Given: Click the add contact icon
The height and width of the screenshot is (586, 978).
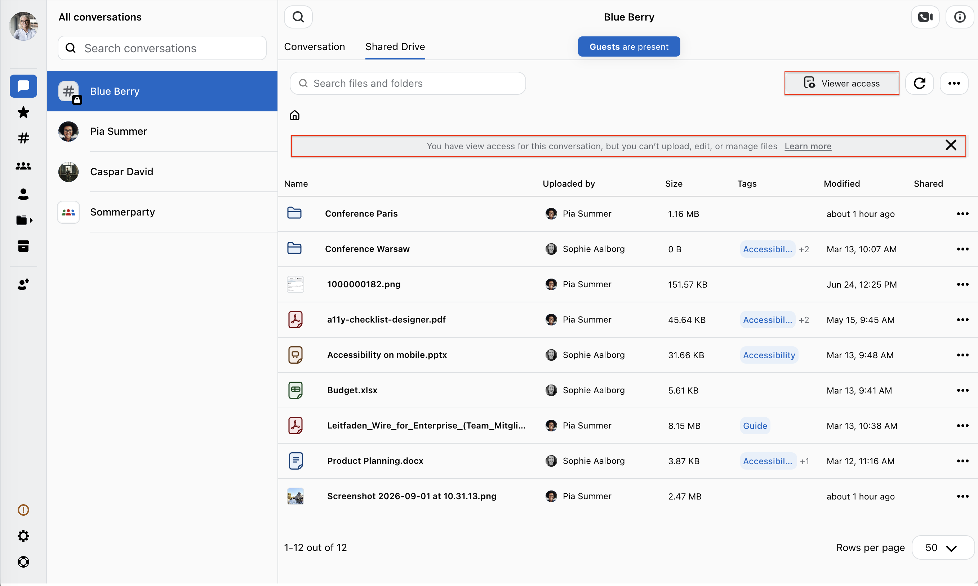Looking at the screenshot, I should point(23,284).
